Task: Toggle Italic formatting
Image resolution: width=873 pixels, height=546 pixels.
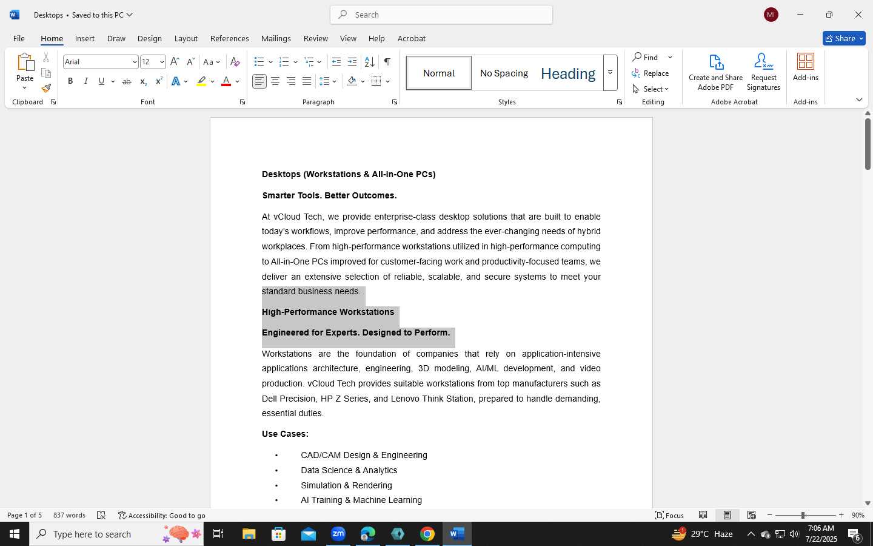Action: click(85, 81)
